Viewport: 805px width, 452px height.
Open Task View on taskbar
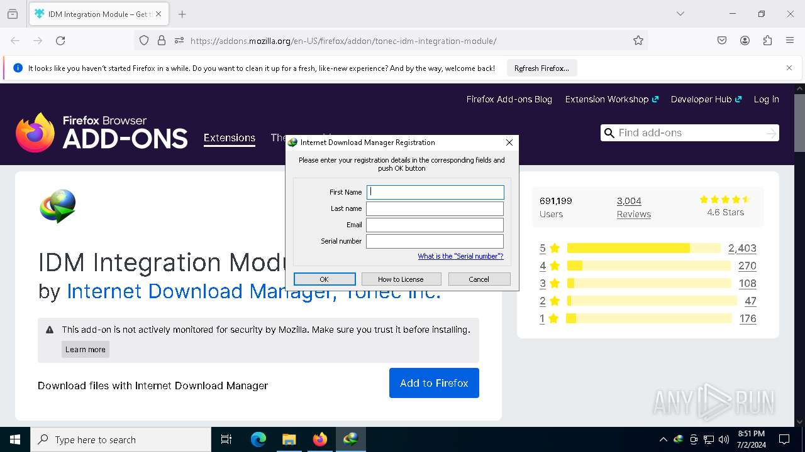[x=226, y=439]
